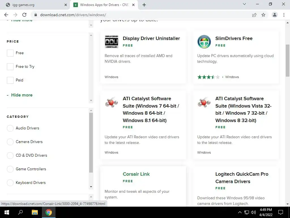This screenshot has height=218, width=290.
Task: Check the Free to Try filter
Action: (10, 67)
